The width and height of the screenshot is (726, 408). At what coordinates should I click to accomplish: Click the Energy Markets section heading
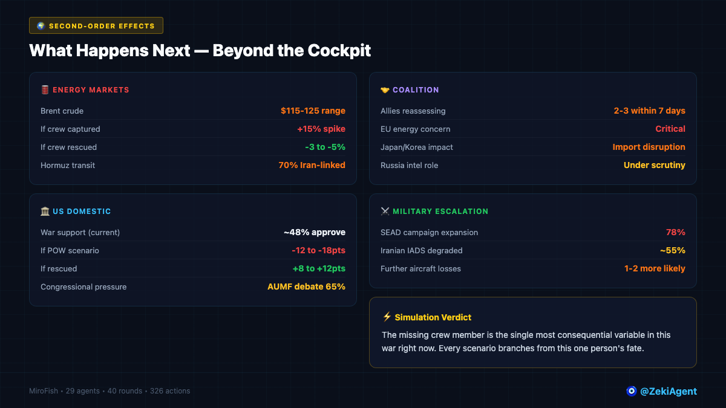(91, 90)
